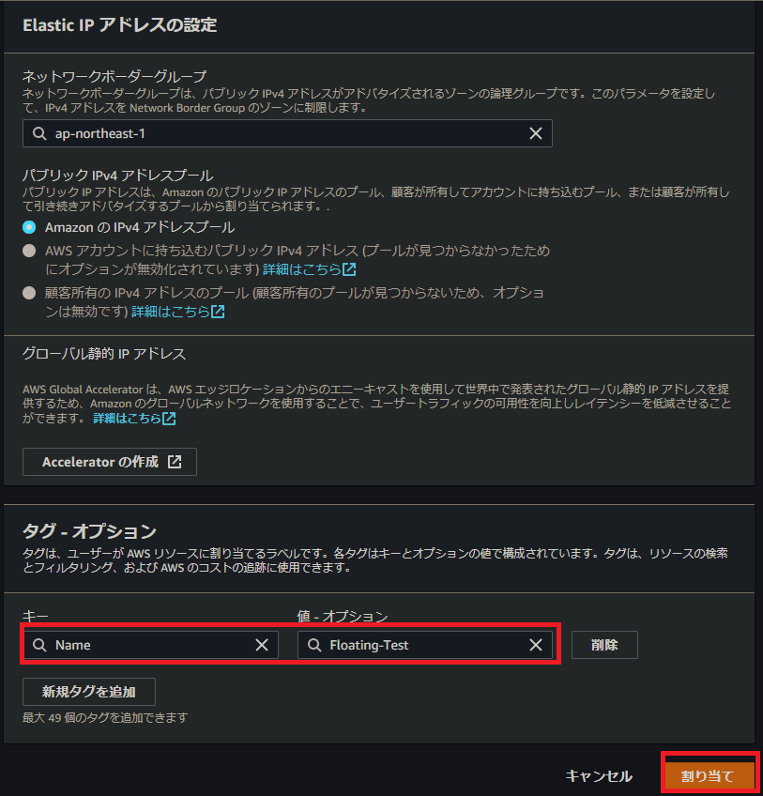Image resolution: width=763 pixels, height=796 pixels.
Task: Clear the Name tag key field
Action: point(262,645)
